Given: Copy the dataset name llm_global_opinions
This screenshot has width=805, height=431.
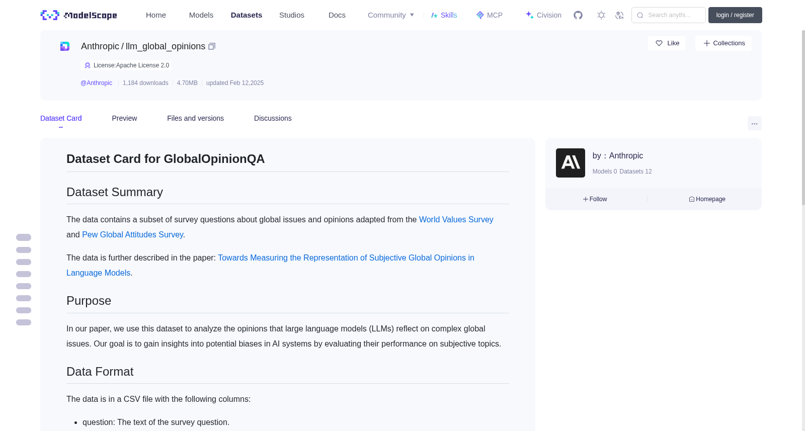Looking at the screenshot, I should 212,46.
